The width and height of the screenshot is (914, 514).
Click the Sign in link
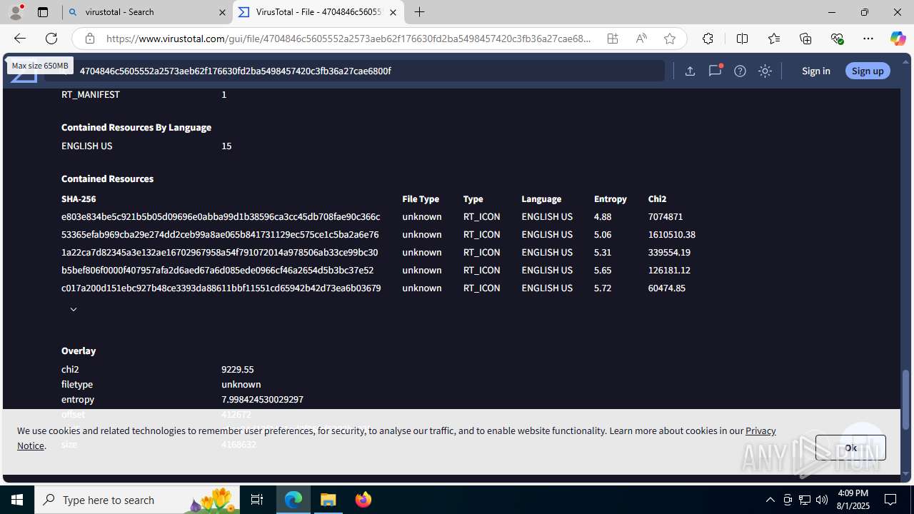coord(815,71)
